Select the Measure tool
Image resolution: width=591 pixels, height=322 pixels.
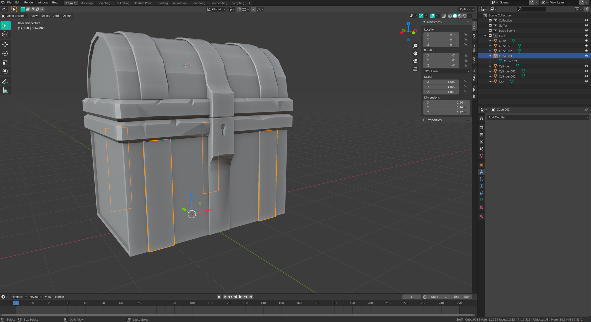coord(5,91)
